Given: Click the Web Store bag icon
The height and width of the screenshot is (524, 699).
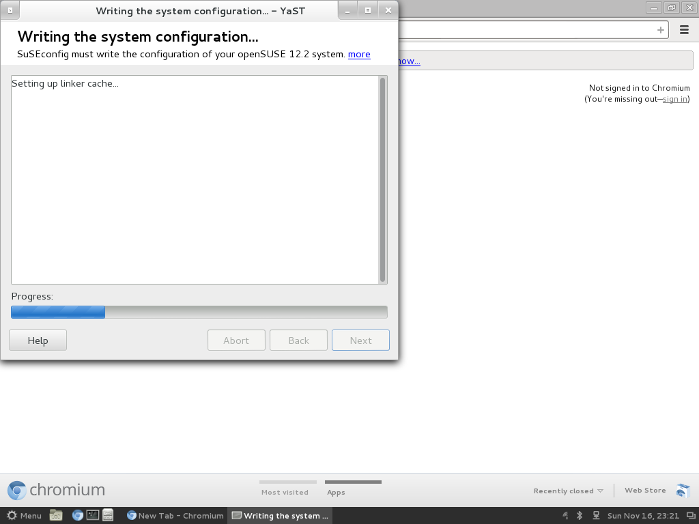Looking at the screenshot, I should click(x=683, y=491).
